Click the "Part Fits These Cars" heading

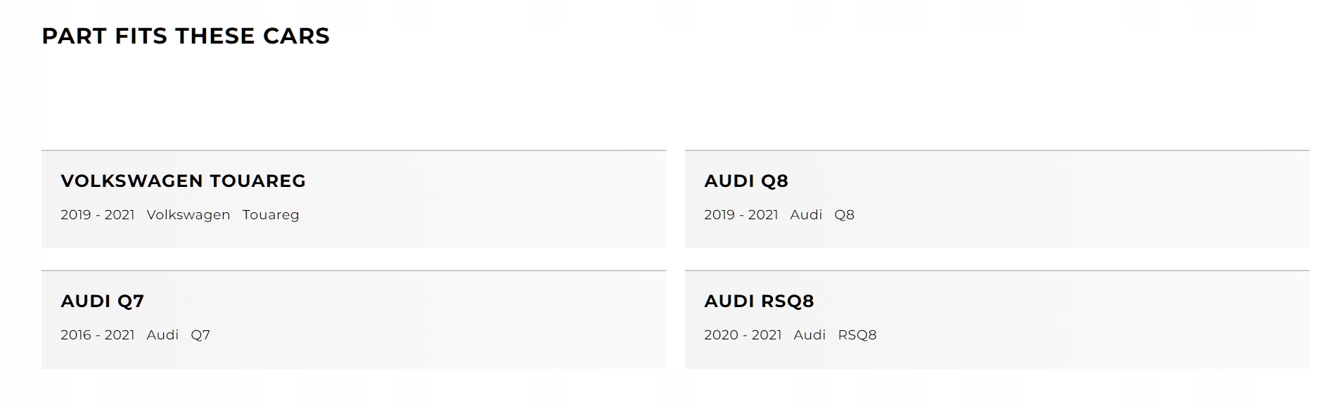click(x=186, y=36)
